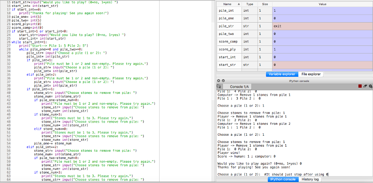Select the pile_two variable name
373x183 pixels.
226,34
